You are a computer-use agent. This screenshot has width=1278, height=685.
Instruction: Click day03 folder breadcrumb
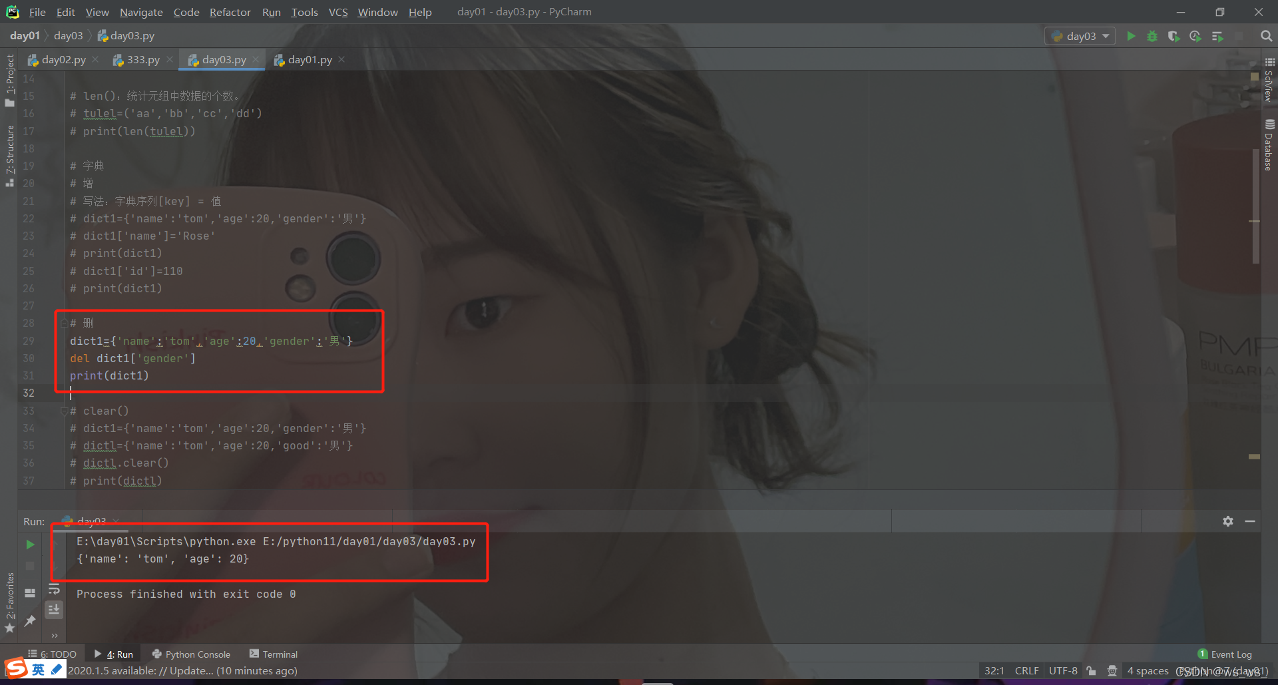click(x=69, y=36)
